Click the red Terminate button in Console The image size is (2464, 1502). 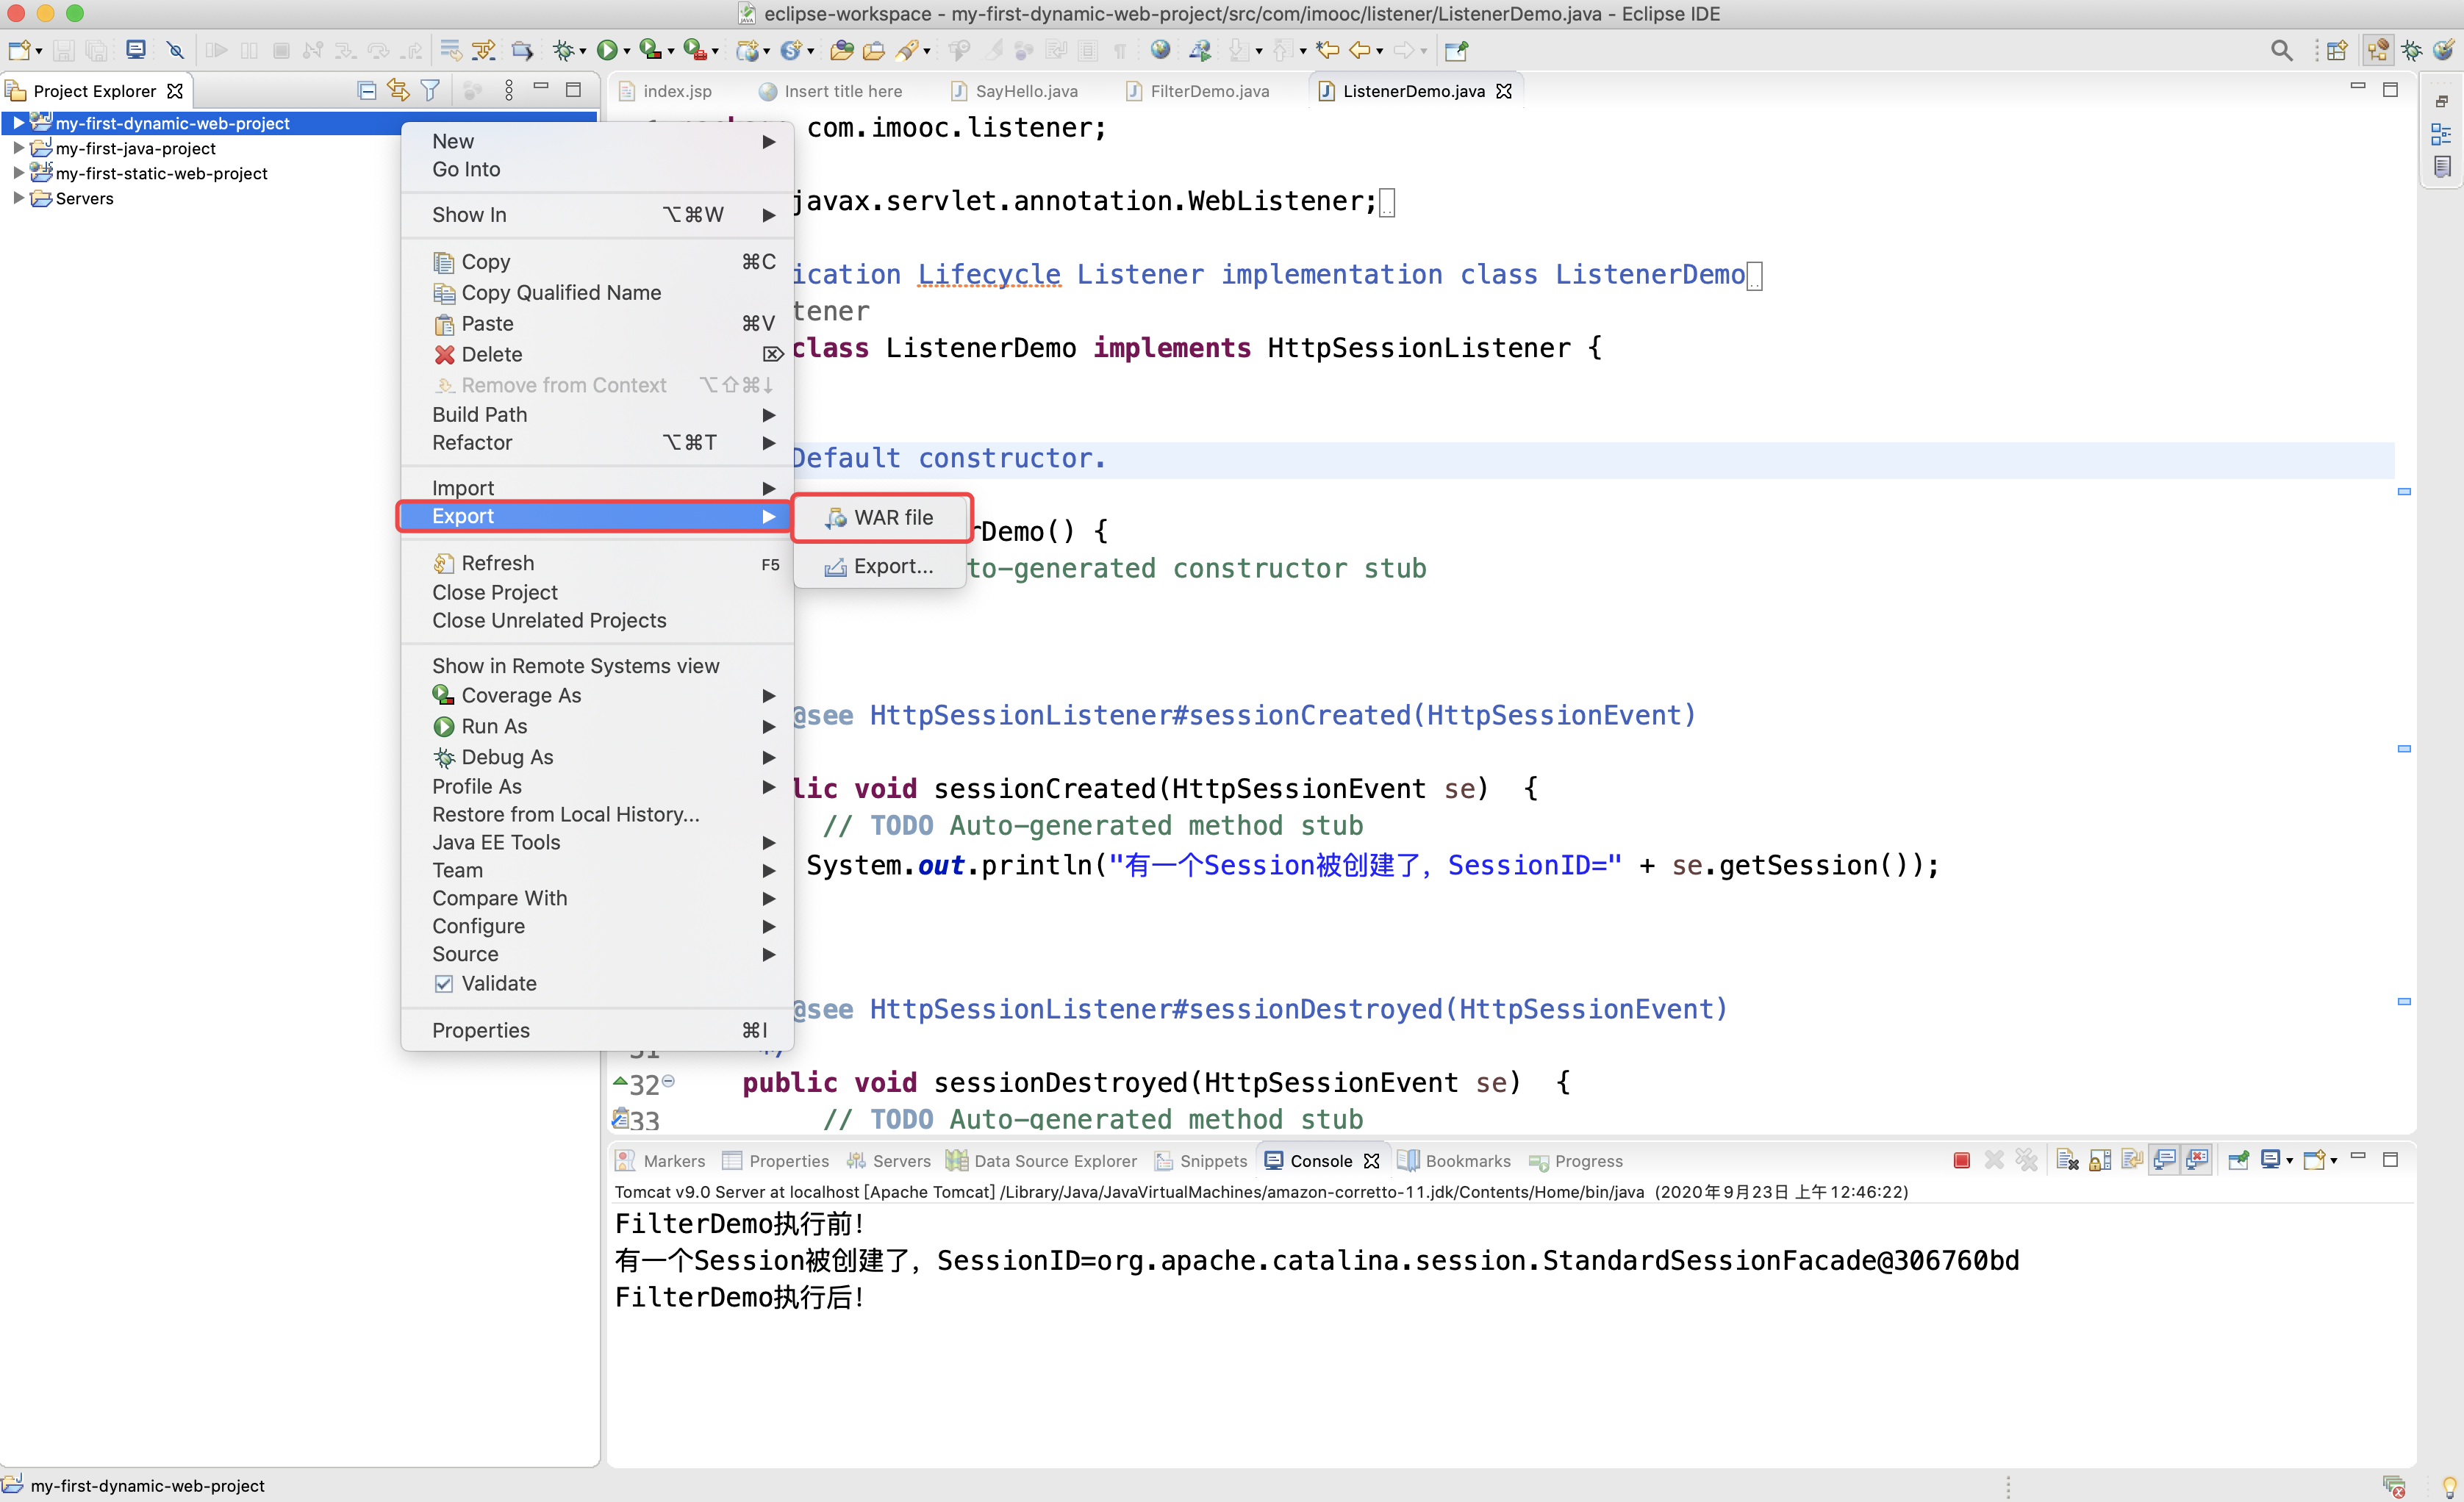[1961, 1160]
